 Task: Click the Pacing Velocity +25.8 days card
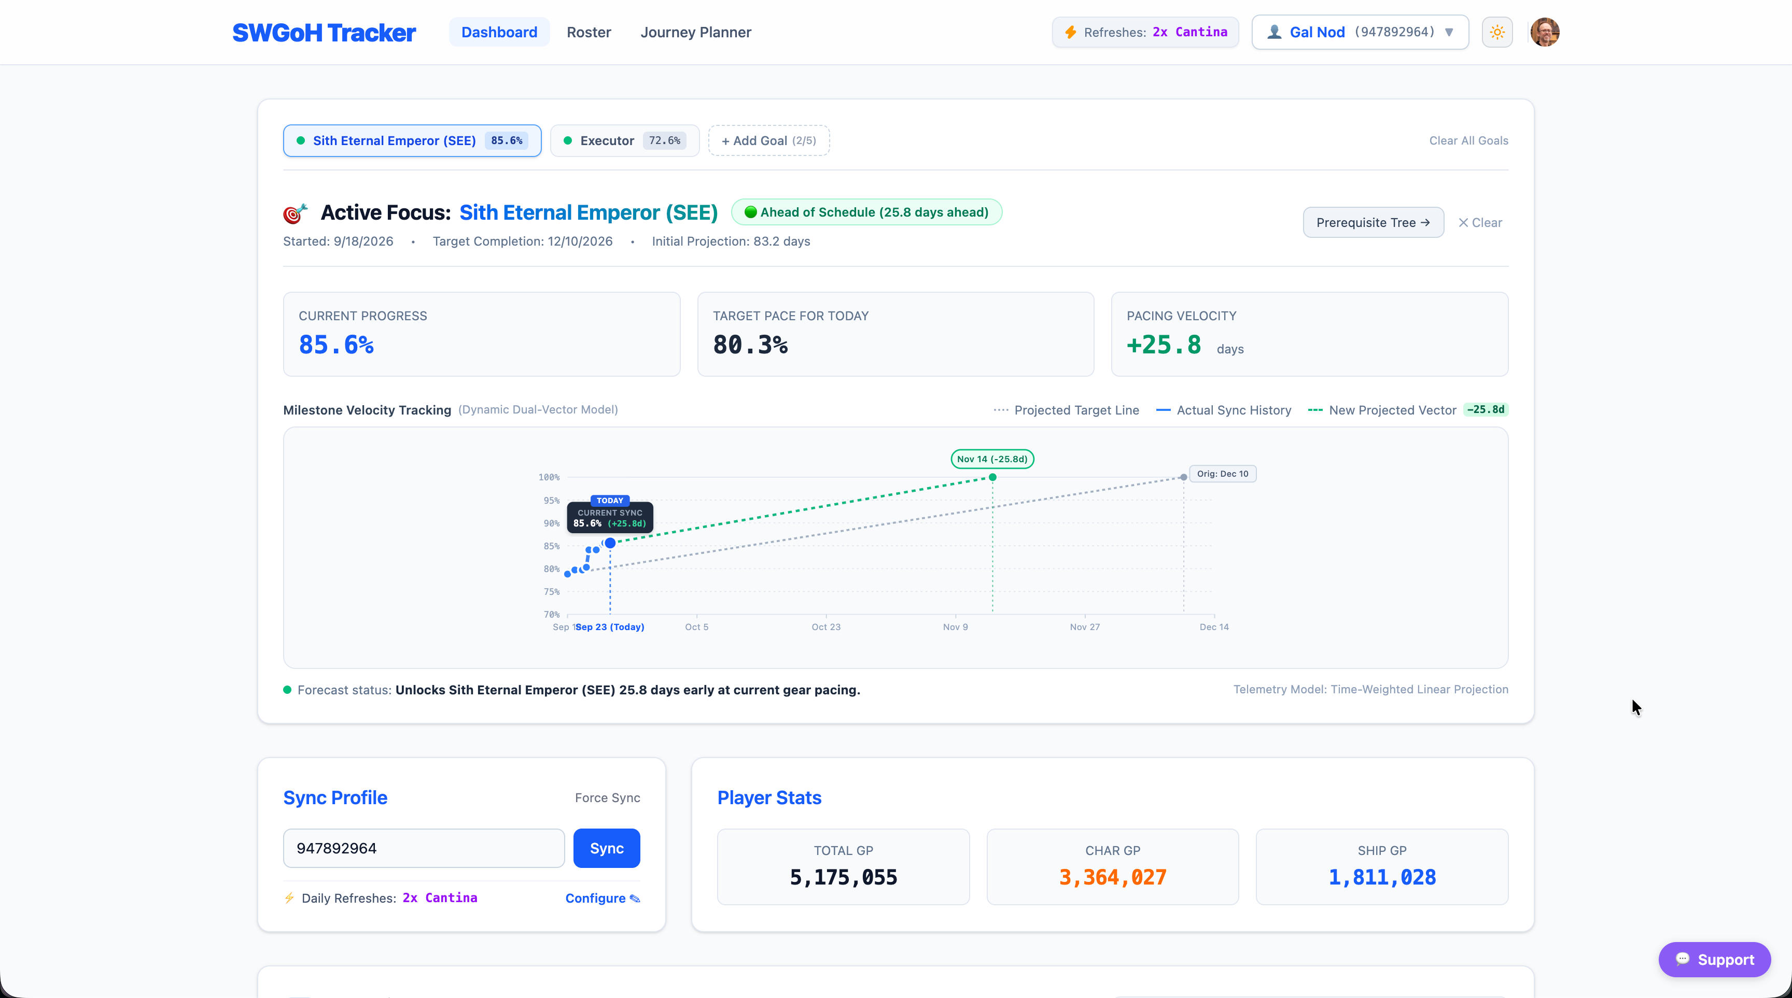coord(1309,334)
